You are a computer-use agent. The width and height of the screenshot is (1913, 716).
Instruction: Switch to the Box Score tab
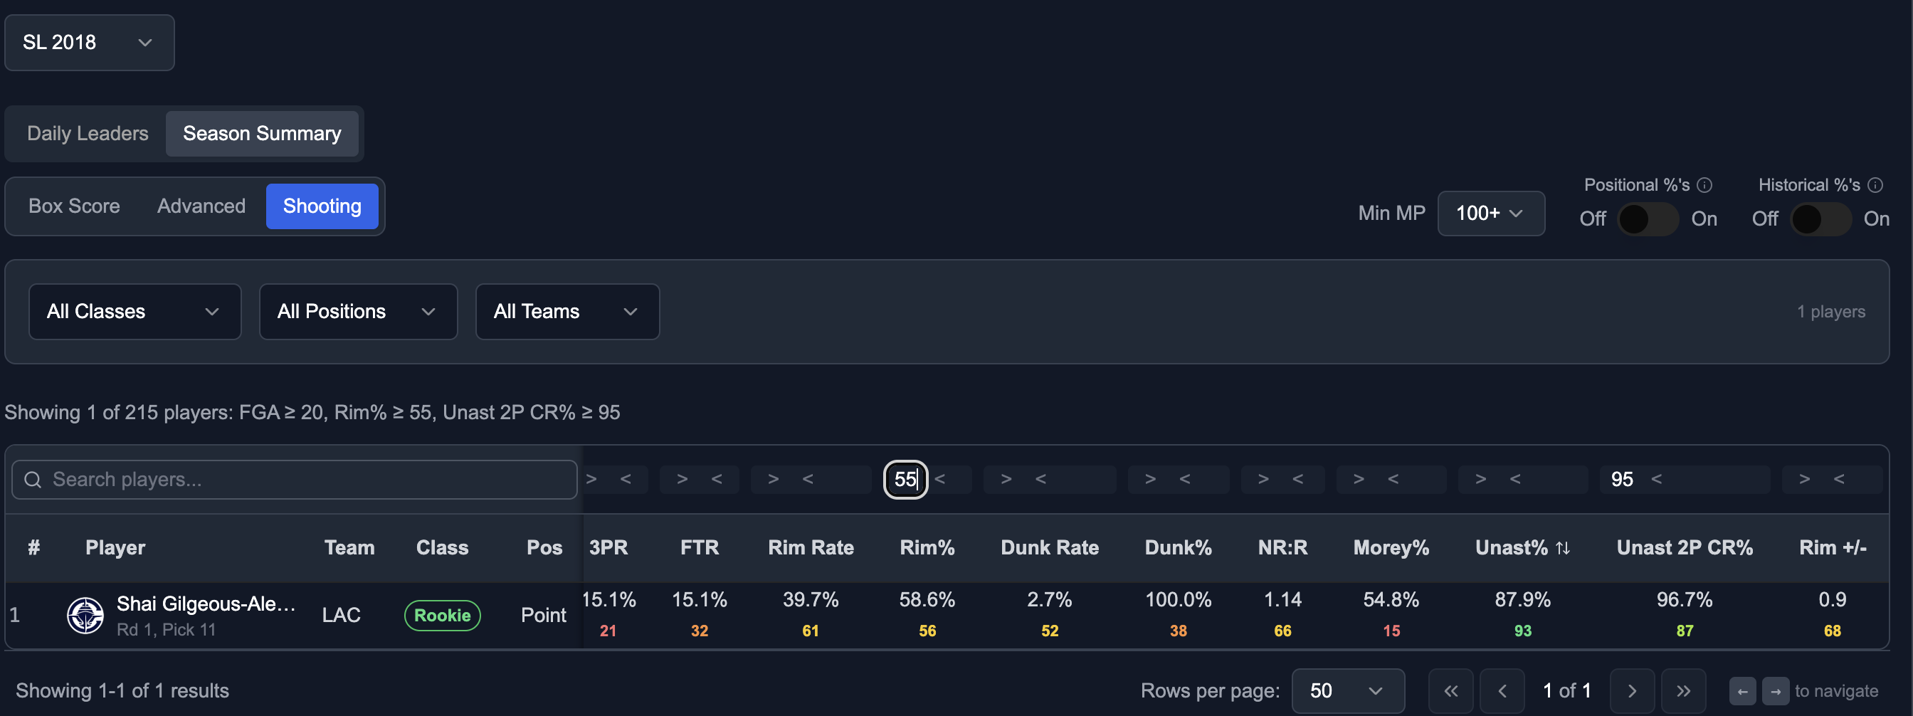[x=74, y=206]
